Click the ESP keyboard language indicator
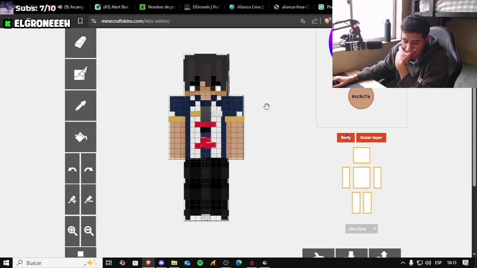The height and width of the screenshot is (268, 477). pos(438,263)
